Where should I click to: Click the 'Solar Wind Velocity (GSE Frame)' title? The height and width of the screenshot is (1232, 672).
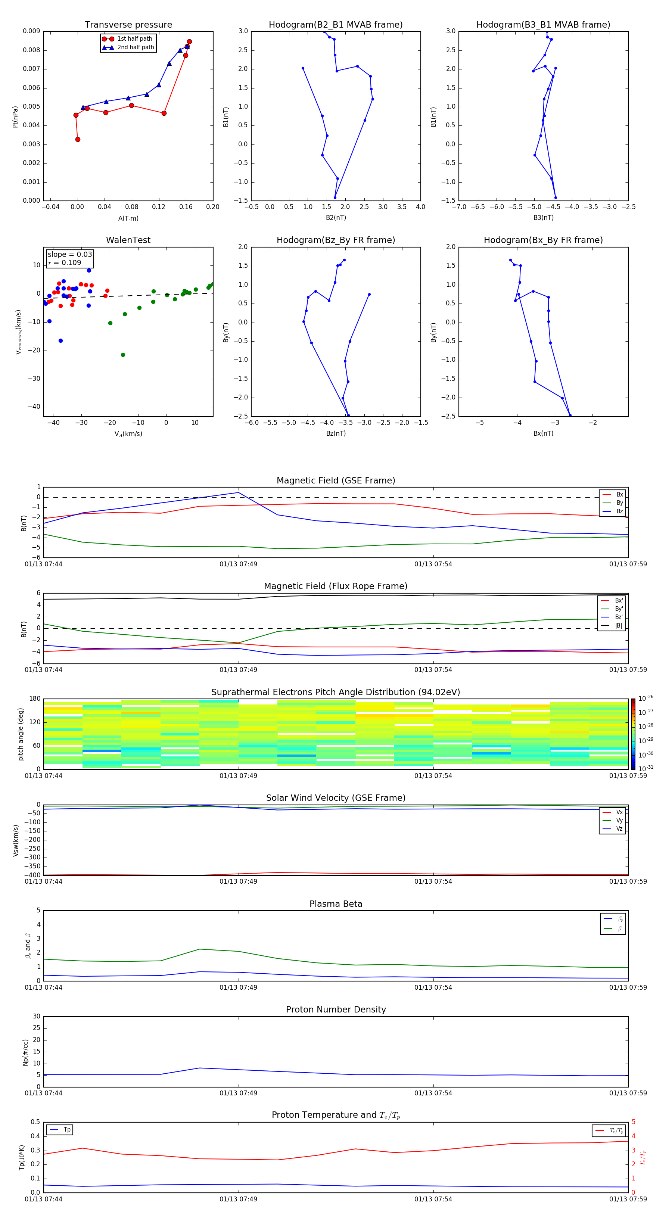tap(336, 798)
